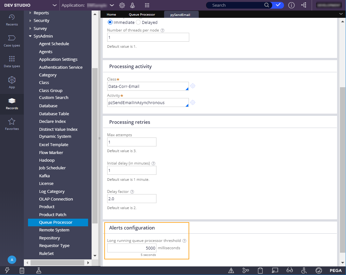Open the App explorer icon
The width and height of the screenshot is (346, 275).
pos(12,80)
